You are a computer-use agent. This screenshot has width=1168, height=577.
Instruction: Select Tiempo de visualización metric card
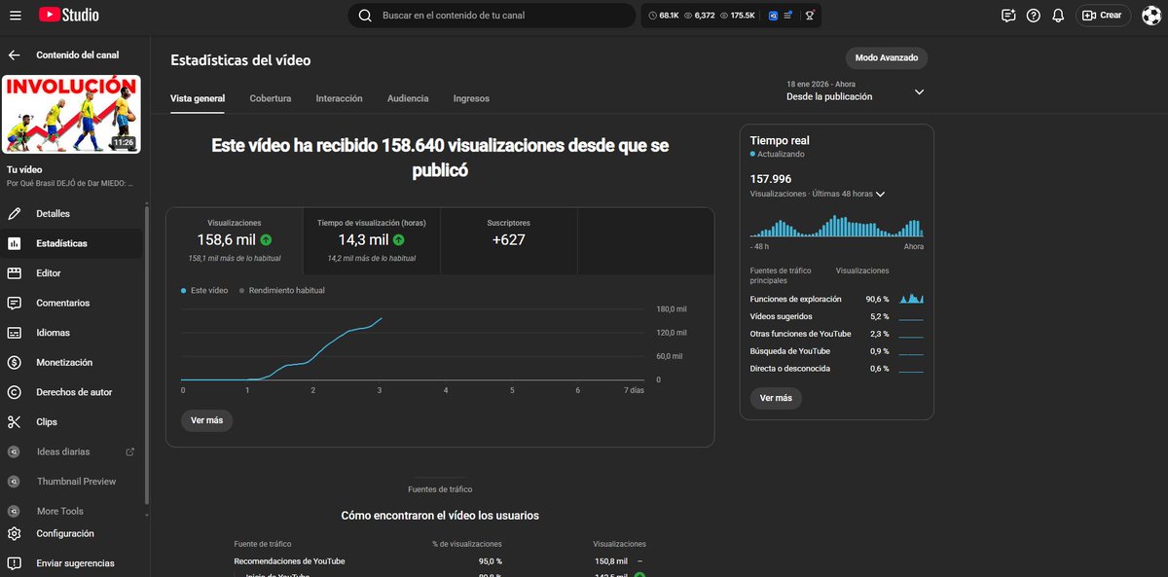point(372,241)
